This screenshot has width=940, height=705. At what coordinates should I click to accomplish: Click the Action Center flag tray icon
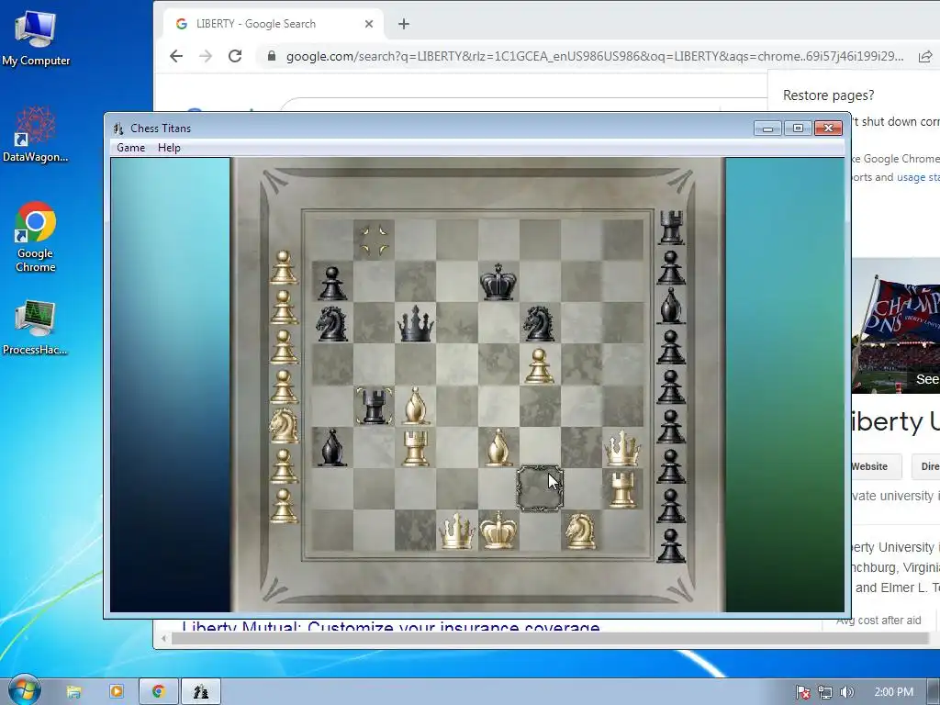(x=802, y=692)
